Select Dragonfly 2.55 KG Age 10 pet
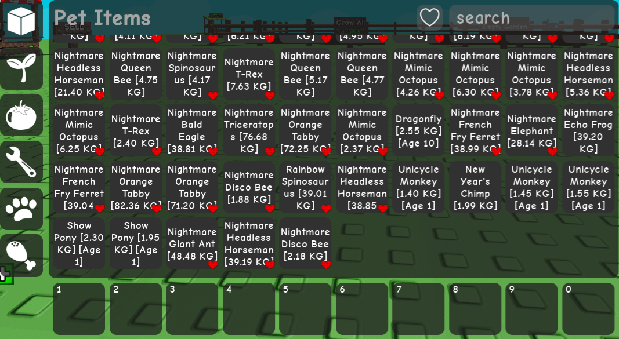The height and width of the screenshot is (339, 619). [418, 131]
